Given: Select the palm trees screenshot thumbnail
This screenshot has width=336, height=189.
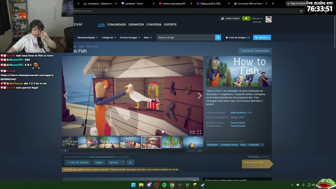Looking at the screenshot, I should point(172,143).
